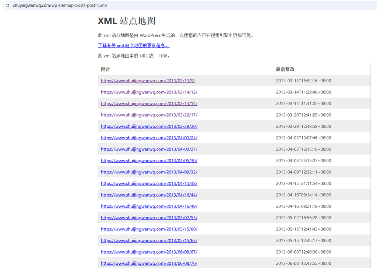Open link ending /2013/05/15/60/

149,229
